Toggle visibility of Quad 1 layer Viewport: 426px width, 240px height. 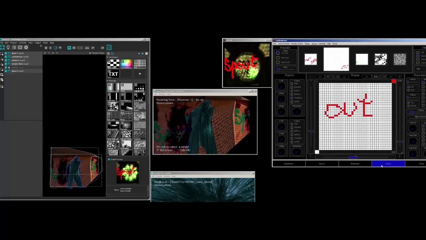pyautogui.click(x=6, y=53)
